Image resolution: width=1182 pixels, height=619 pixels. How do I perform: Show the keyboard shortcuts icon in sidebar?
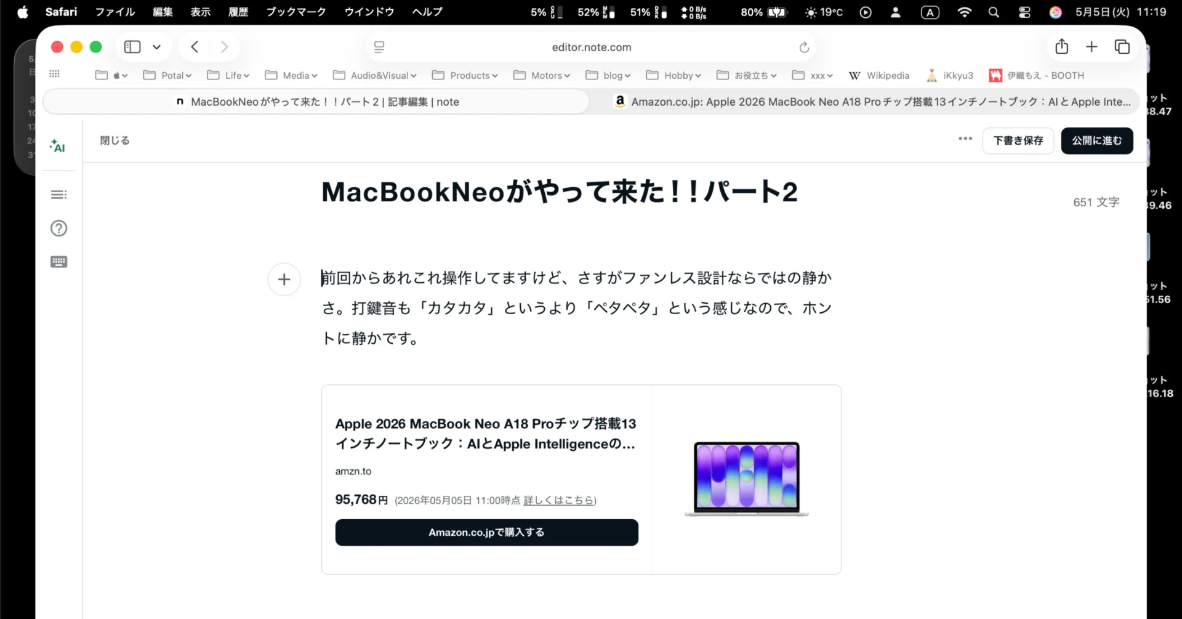coord(58,262)
